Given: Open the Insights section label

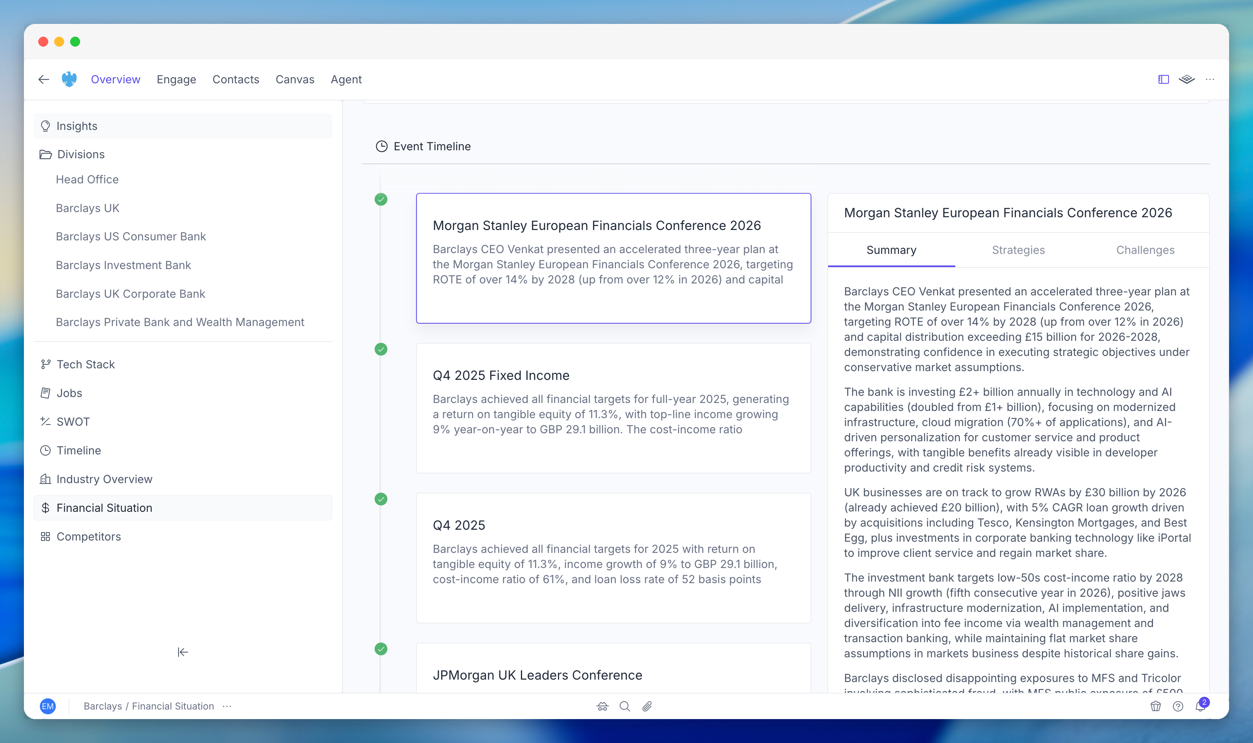Looking at the screenshot, I should tap(77, 126).
